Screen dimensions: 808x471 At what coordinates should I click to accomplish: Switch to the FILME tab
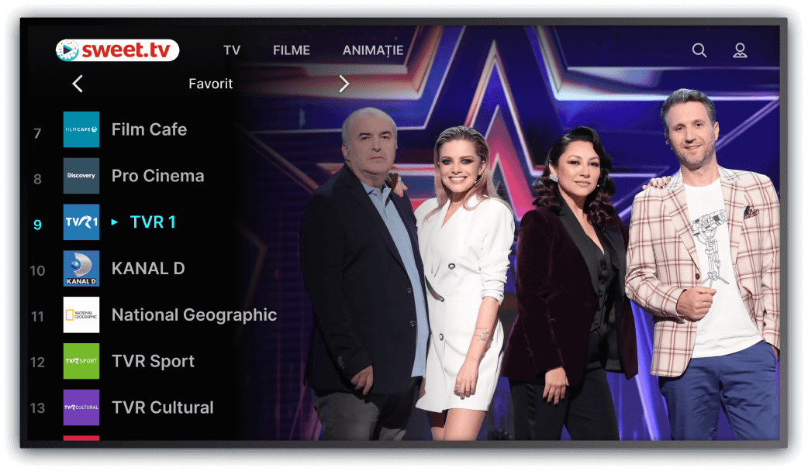tap(292, 50)
